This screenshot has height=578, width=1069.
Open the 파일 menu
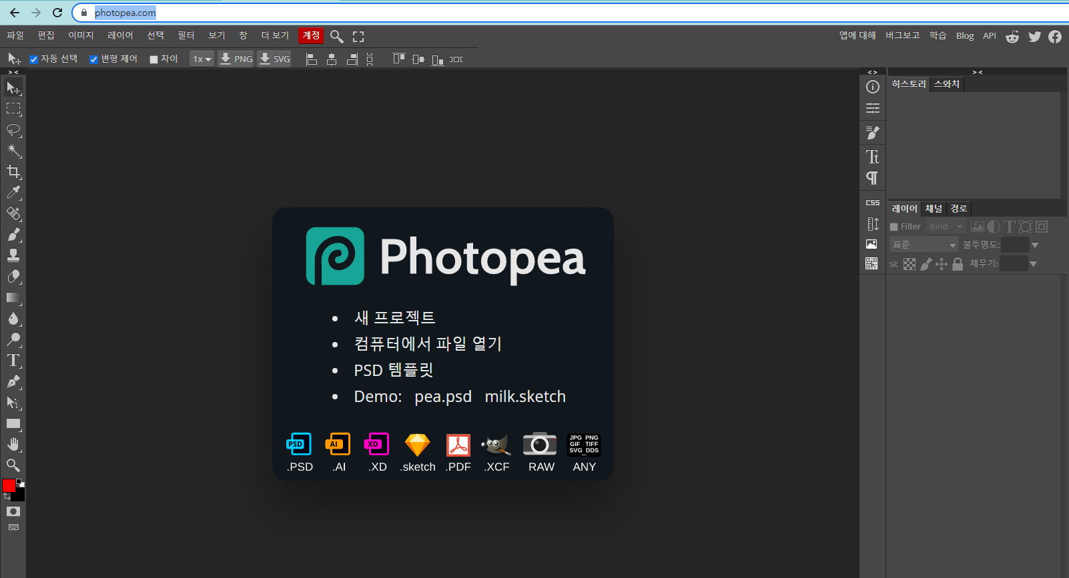[x=15, y=35]
